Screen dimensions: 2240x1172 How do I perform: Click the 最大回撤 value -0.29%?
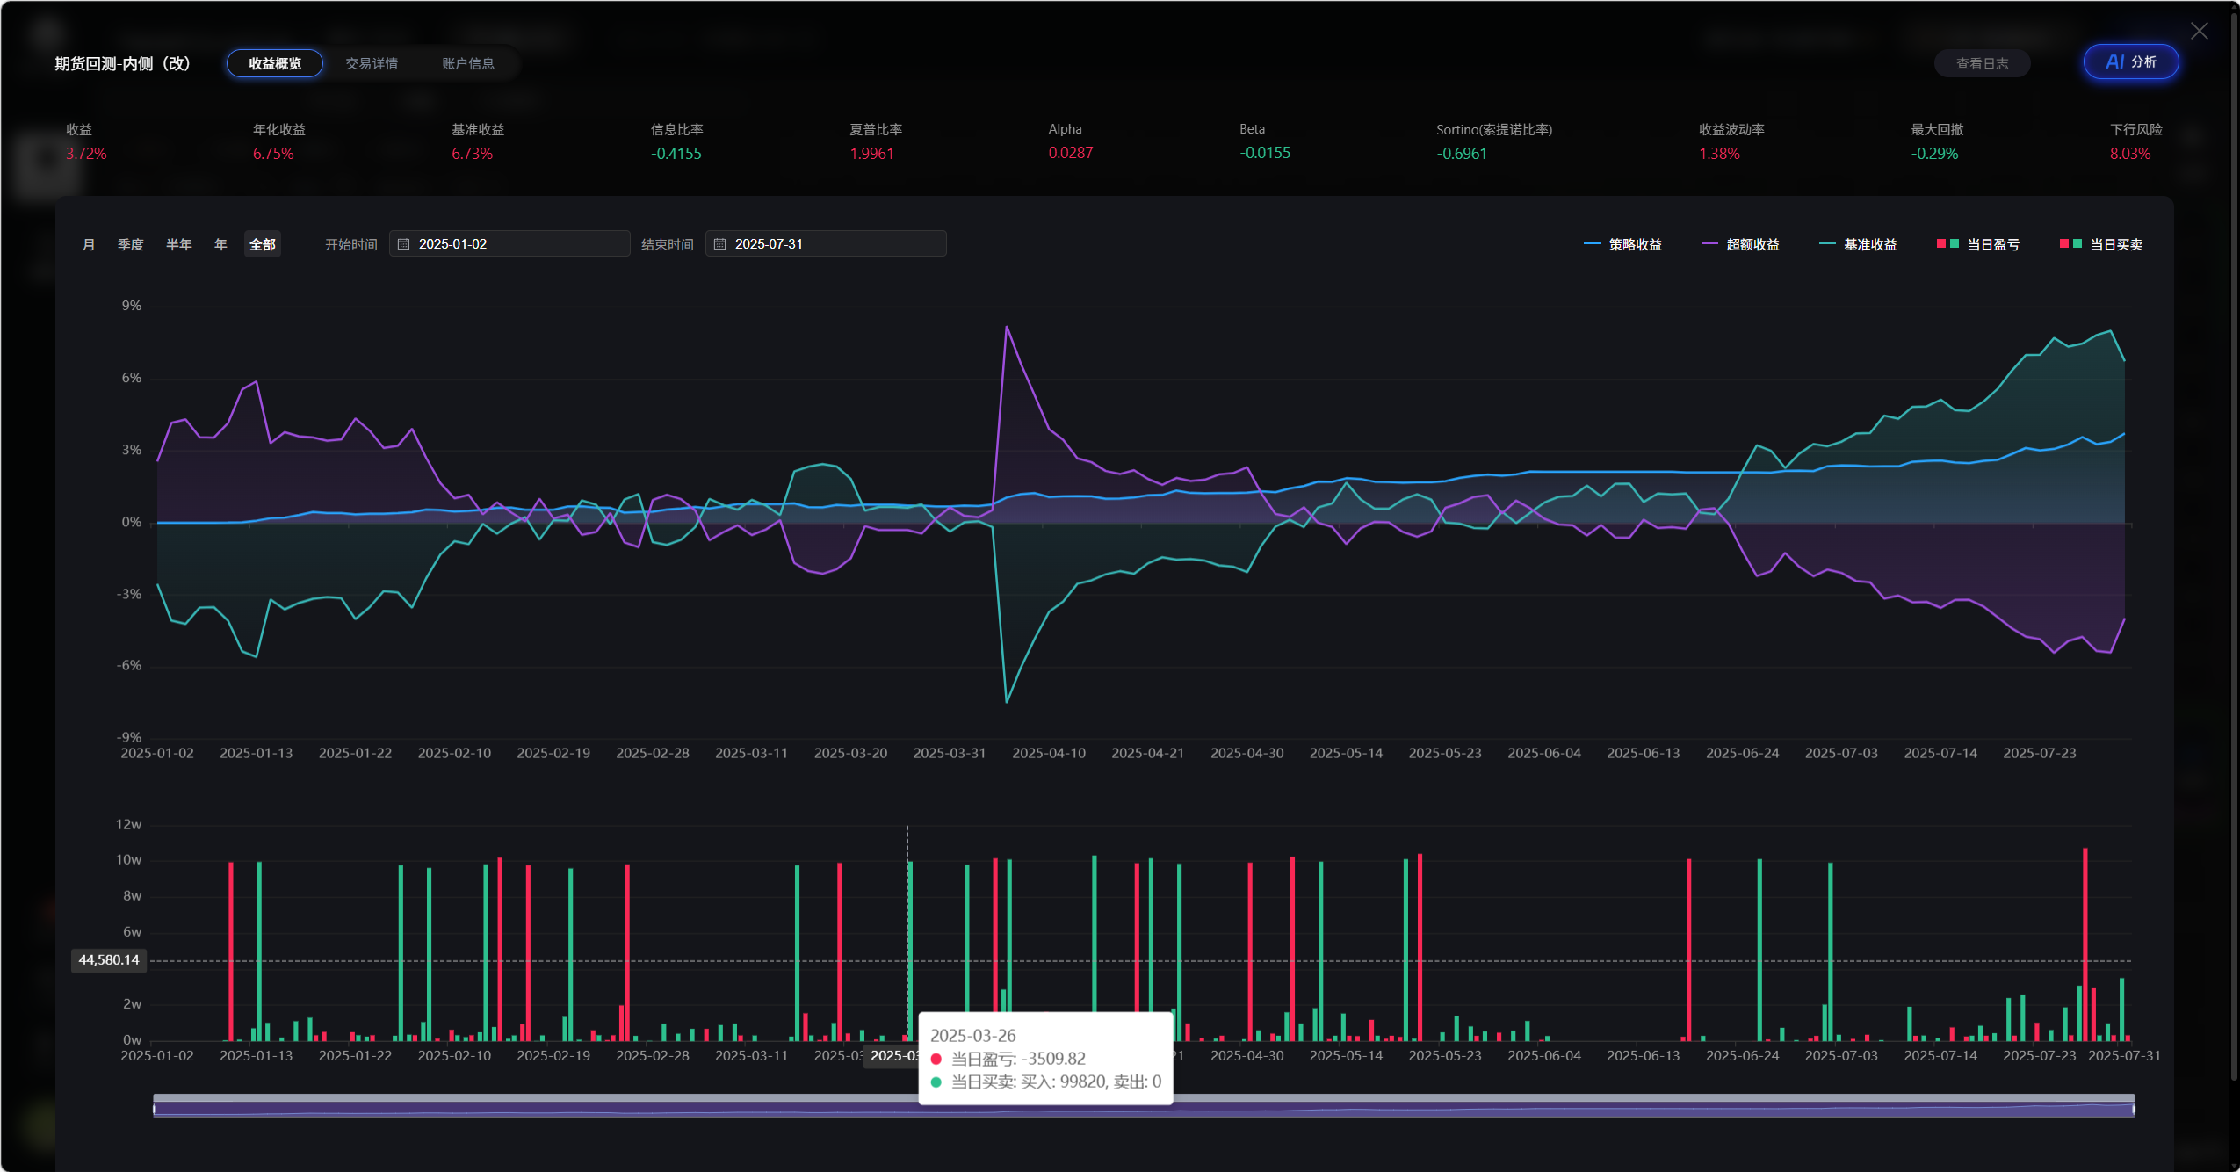click(x=1934, y=154)
